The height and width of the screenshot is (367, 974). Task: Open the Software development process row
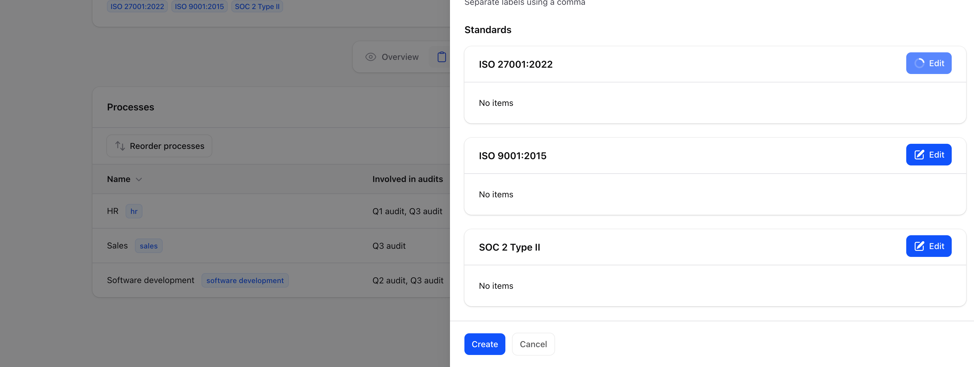151,281
